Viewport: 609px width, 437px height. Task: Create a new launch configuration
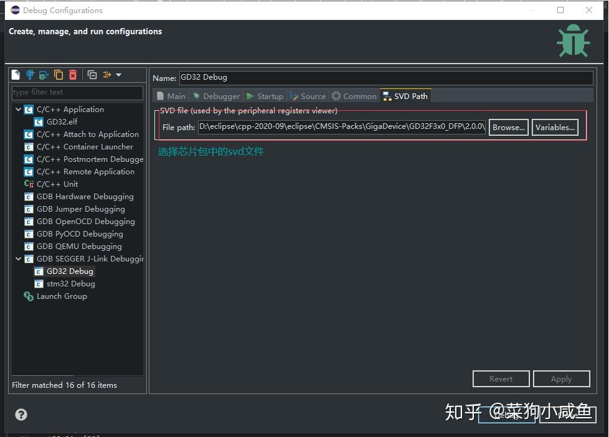pos(16,75)
